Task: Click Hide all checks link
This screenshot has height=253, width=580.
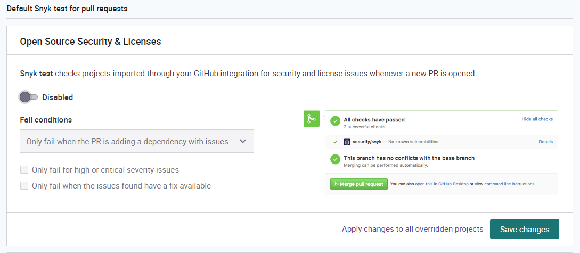Action: coord(537,119)
